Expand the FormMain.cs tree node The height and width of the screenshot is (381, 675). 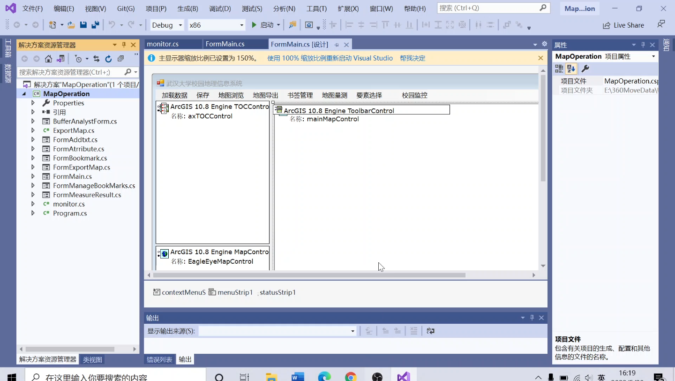pos(33,176)
